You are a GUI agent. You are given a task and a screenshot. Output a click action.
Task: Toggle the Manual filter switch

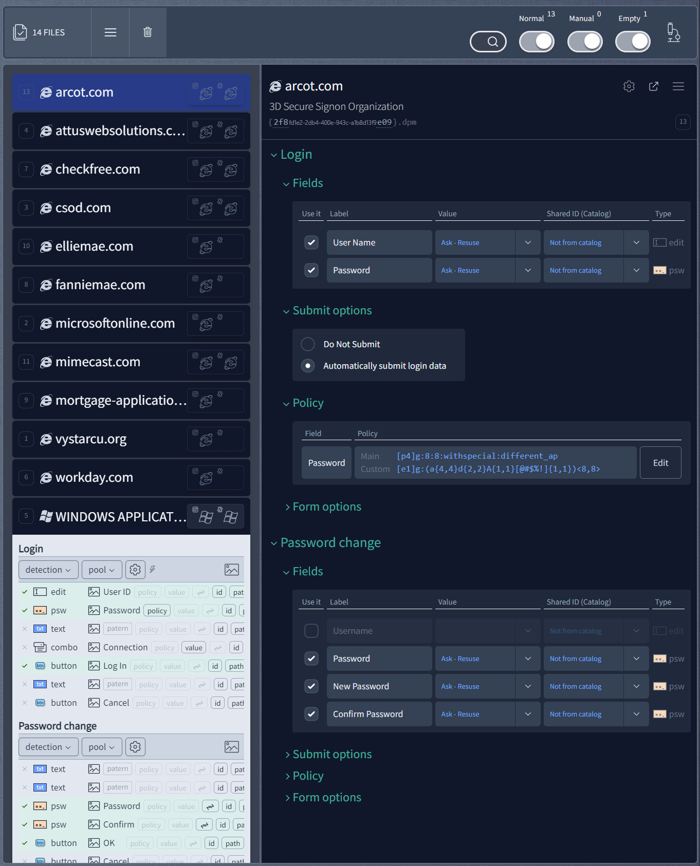click(x=585, y=42)
